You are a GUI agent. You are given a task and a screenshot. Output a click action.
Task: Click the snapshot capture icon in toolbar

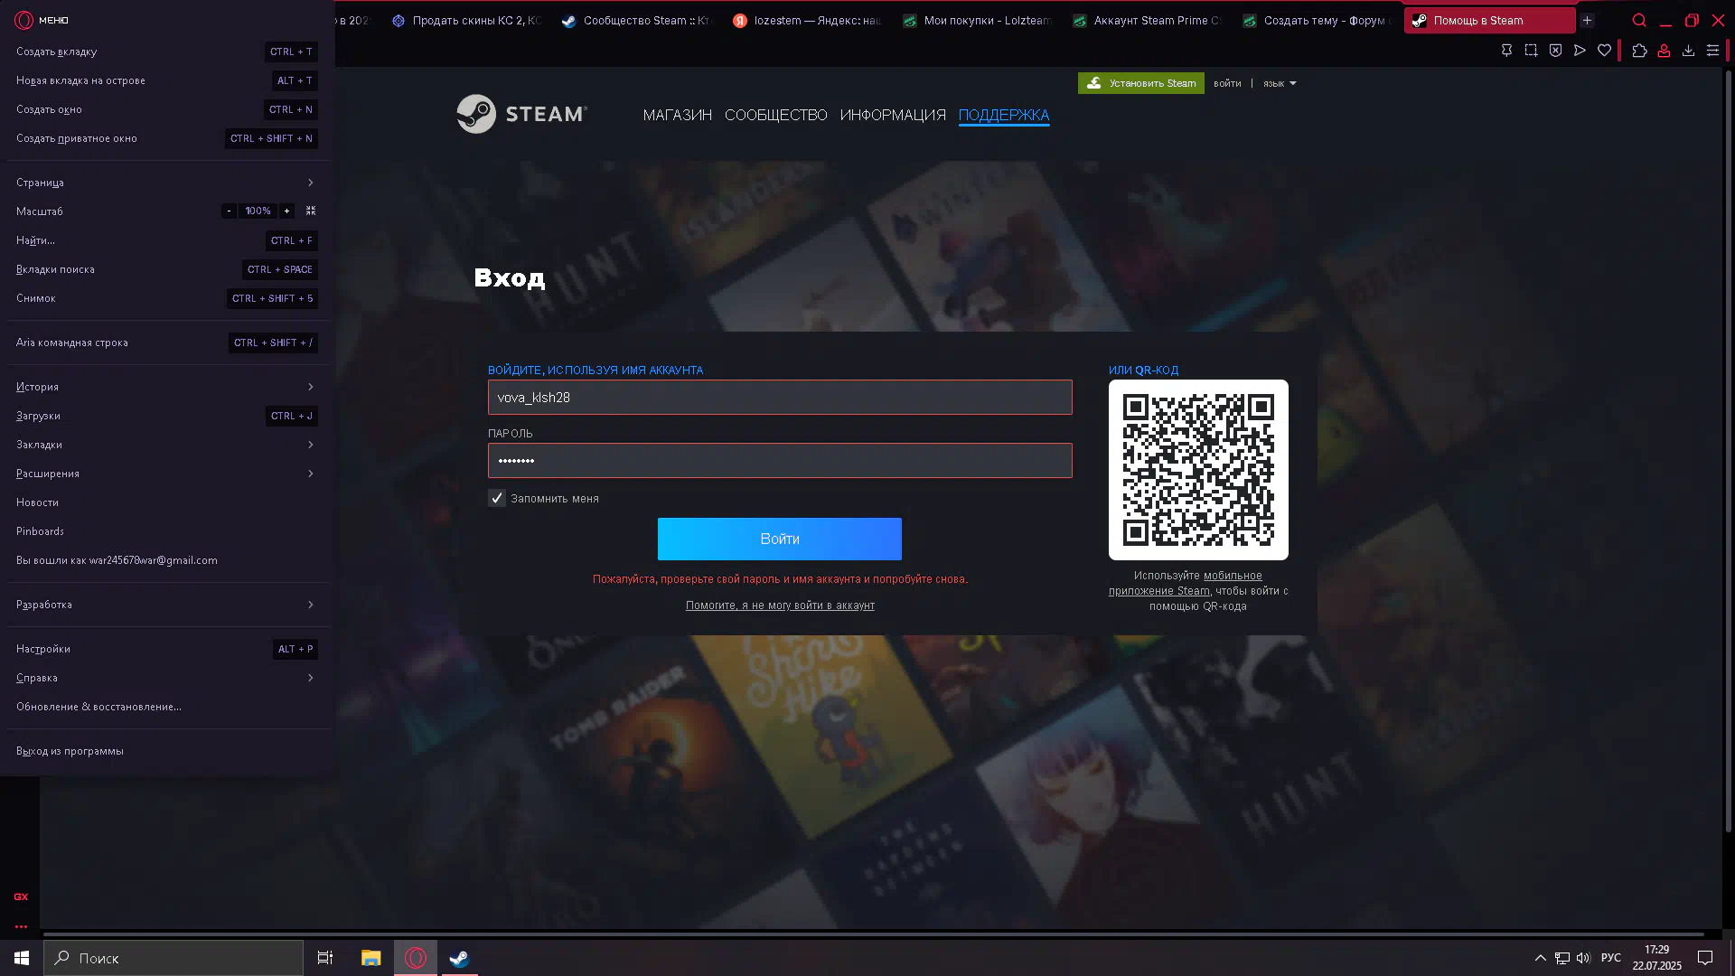[1531, 51]
